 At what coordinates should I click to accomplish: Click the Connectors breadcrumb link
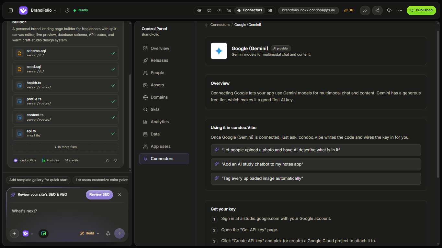tap(220, 25)
